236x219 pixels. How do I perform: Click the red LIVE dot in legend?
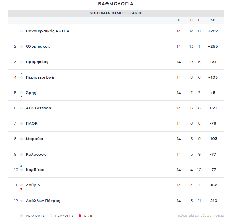pos(80,216)
